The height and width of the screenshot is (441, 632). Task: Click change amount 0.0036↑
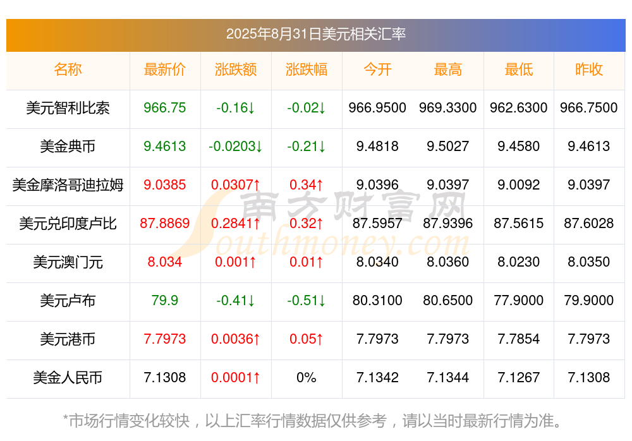tap(236, 339)
